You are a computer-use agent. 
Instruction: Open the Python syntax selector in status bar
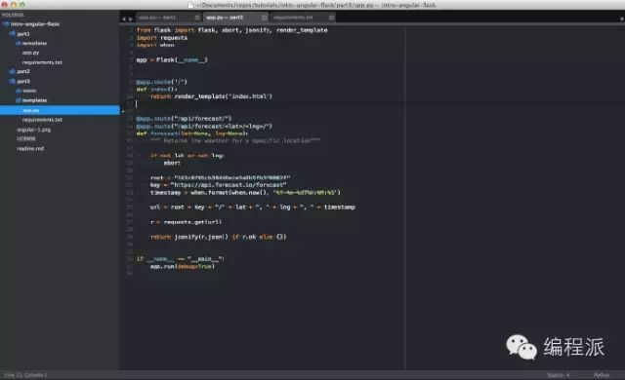[x=602, y=375]
